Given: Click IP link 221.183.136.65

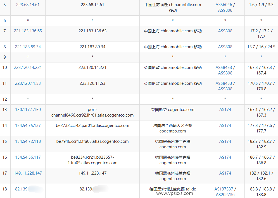Looking at the screenshot, I should point(28,31).
